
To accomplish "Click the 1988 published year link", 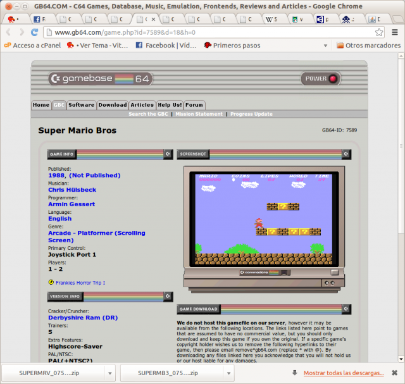I will (56, 176).
